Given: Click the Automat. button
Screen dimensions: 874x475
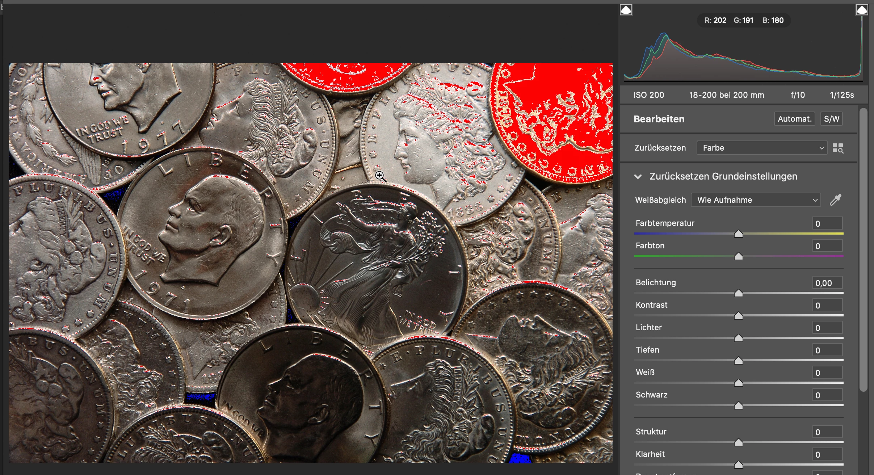Looking at the screenshot, I should 794,119.
